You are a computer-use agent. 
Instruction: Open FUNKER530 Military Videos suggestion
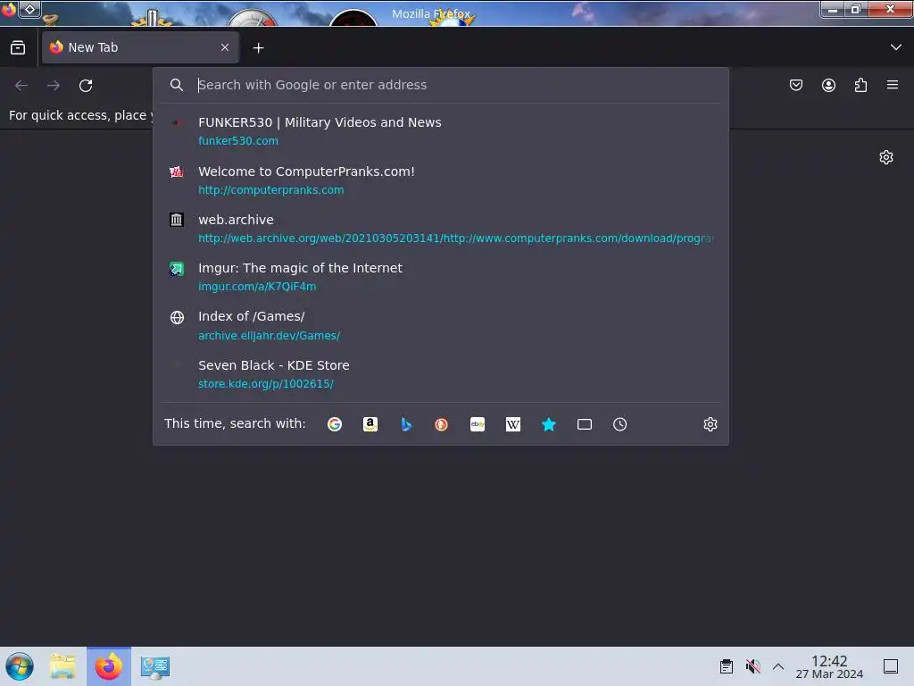(441, 130)
